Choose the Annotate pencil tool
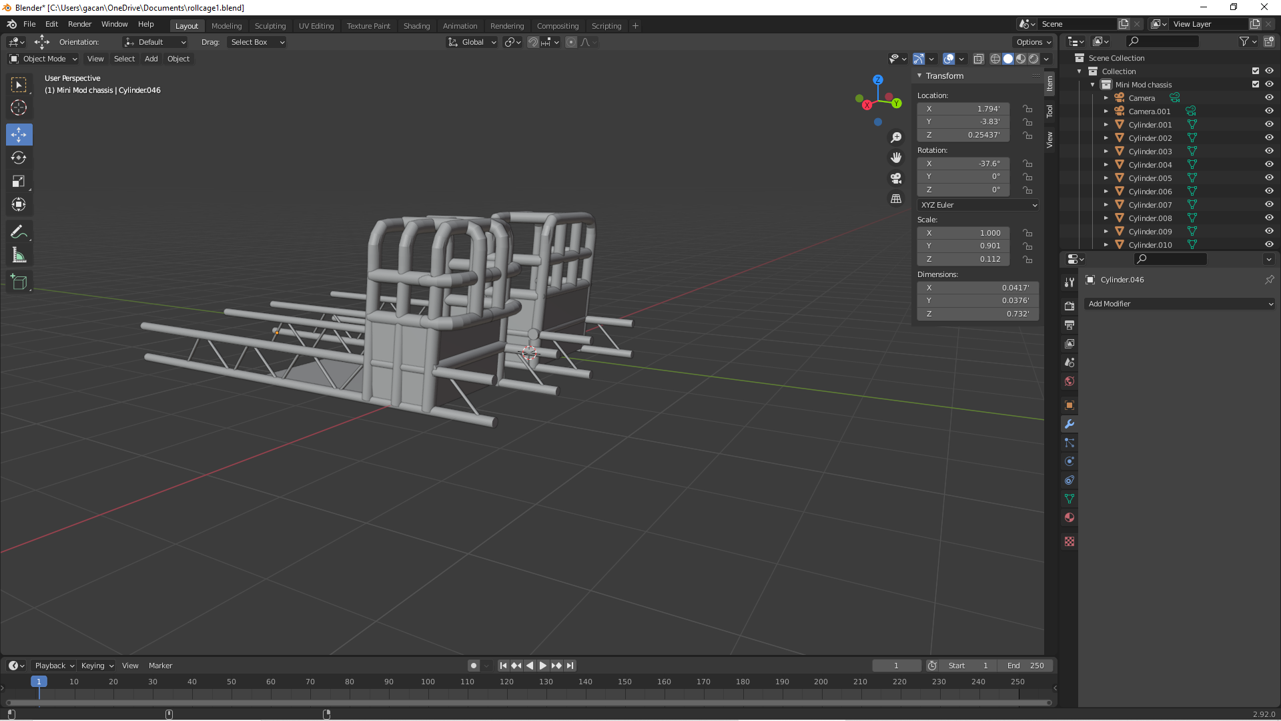1281x721 pixels. tap(19, 232)
